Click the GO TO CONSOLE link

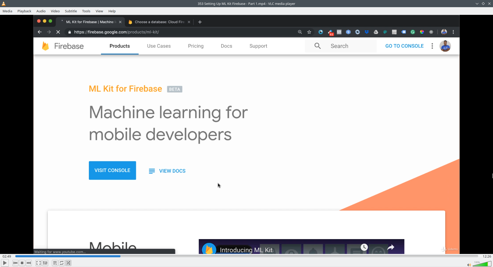404,46
